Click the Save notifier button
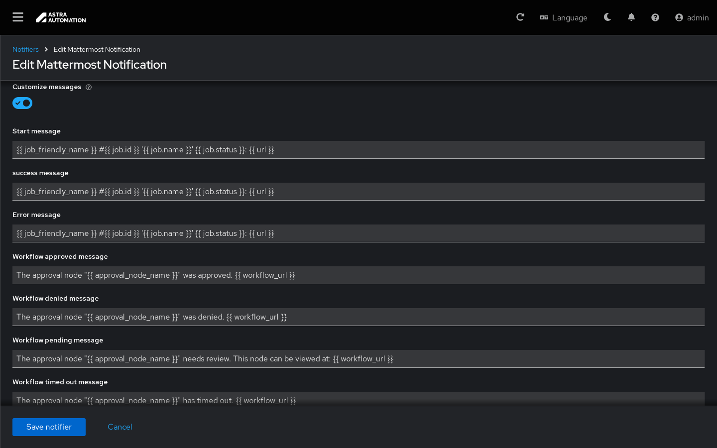Viewport: 717px width, 448px height. pyautogui.click(x=49, y=427)
